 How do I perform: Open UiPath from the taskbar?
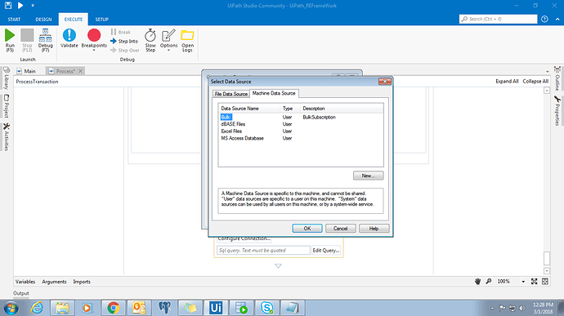point(216,308)
